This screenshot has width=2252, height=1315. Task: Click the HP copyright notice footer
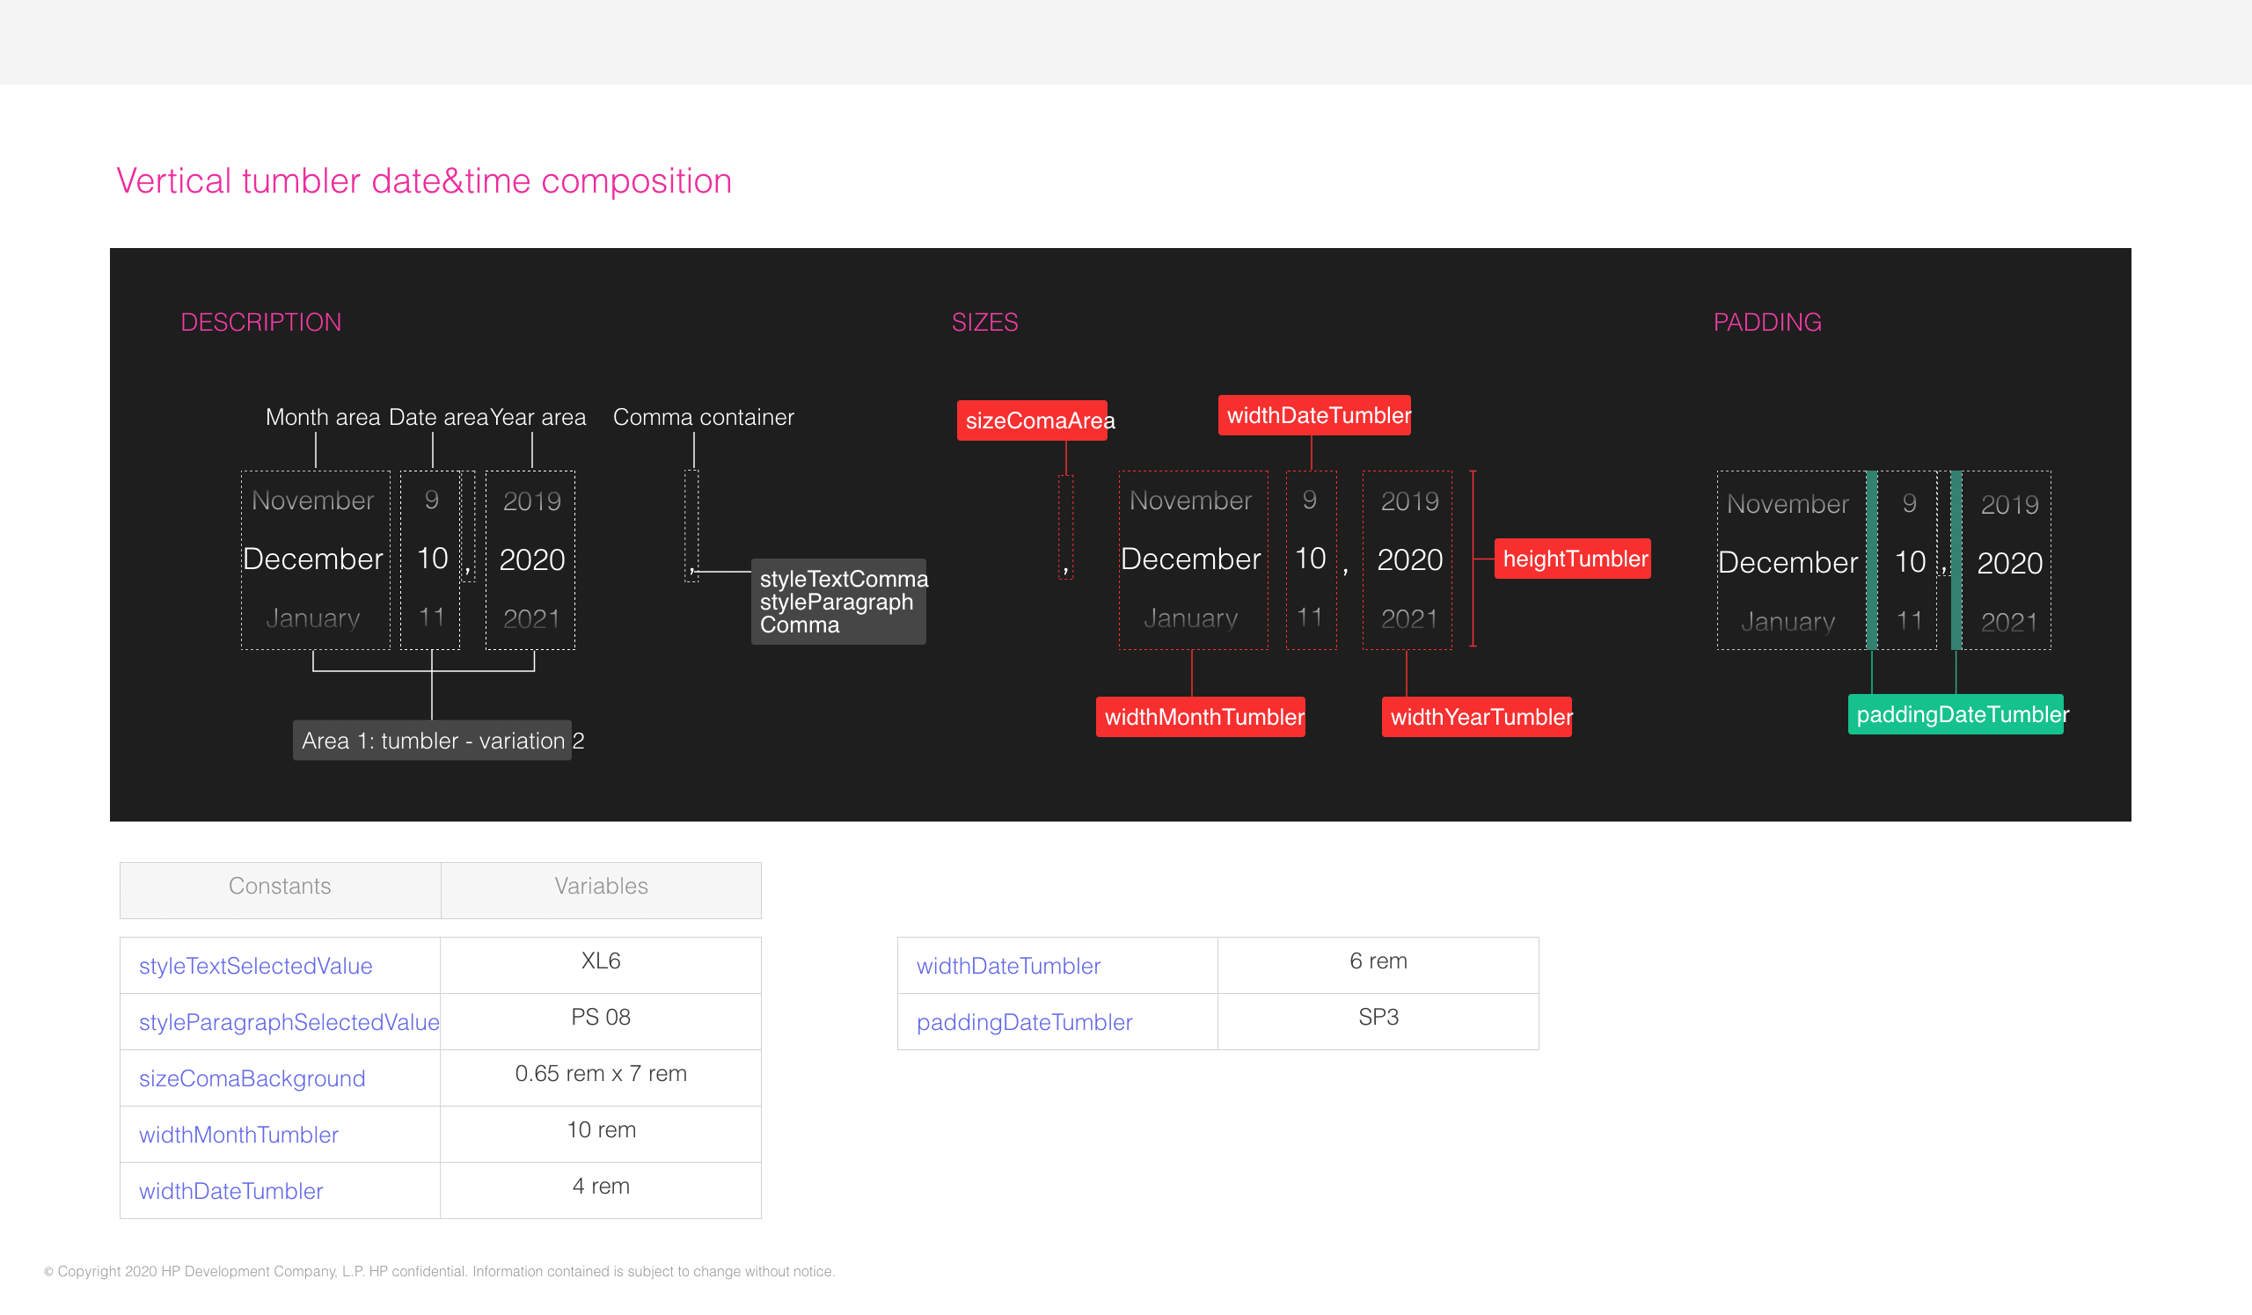click(x=439, y=1271)
